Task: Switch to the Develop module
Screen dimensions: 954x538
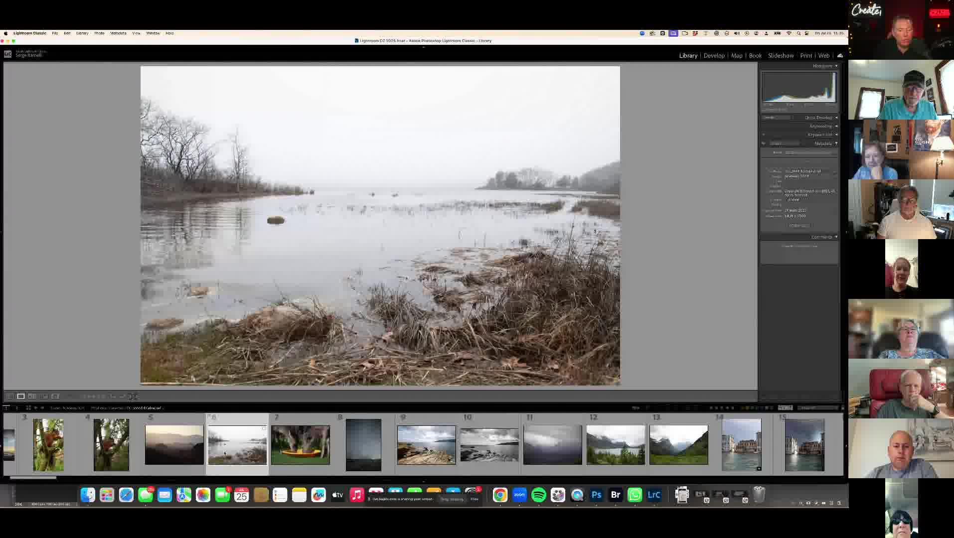Action: point(714,55)
